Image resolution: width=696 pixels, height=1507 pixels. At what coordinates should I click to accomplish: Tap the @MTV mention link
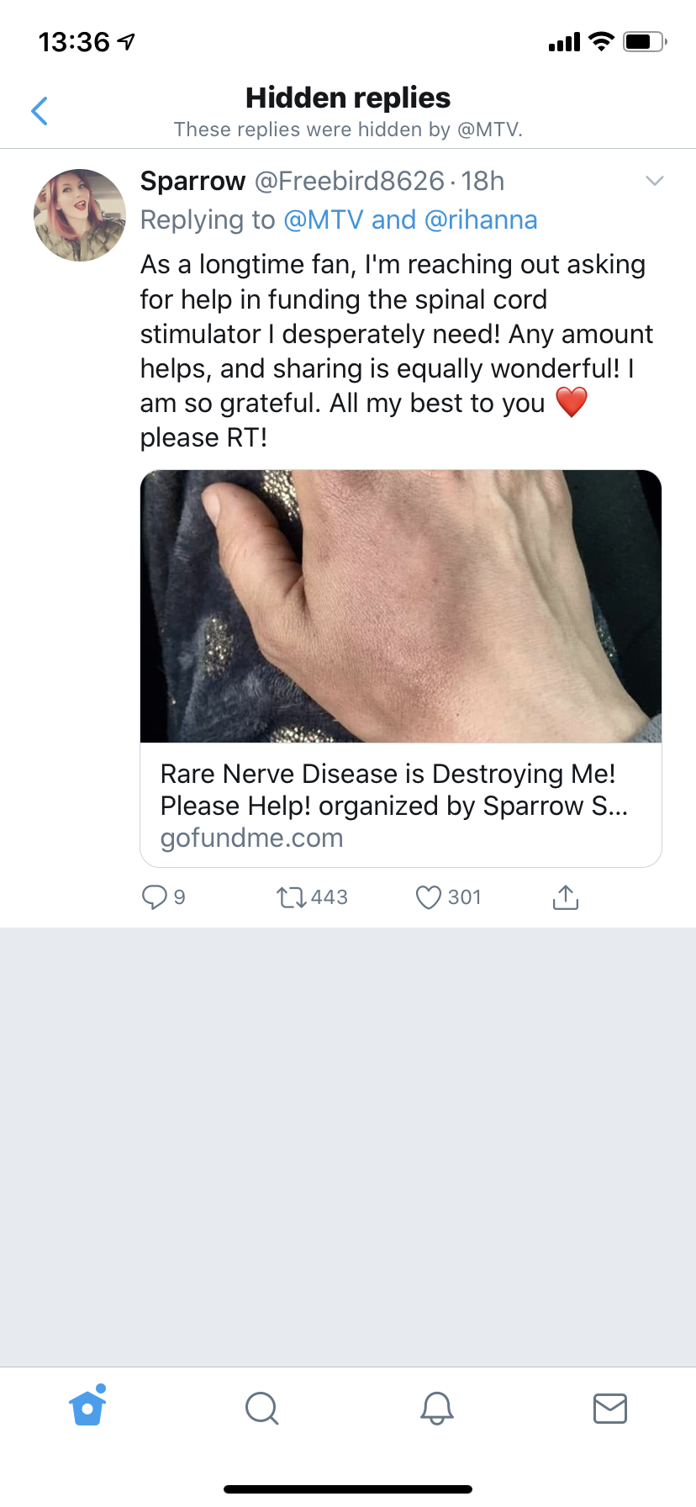pos(324,220)
